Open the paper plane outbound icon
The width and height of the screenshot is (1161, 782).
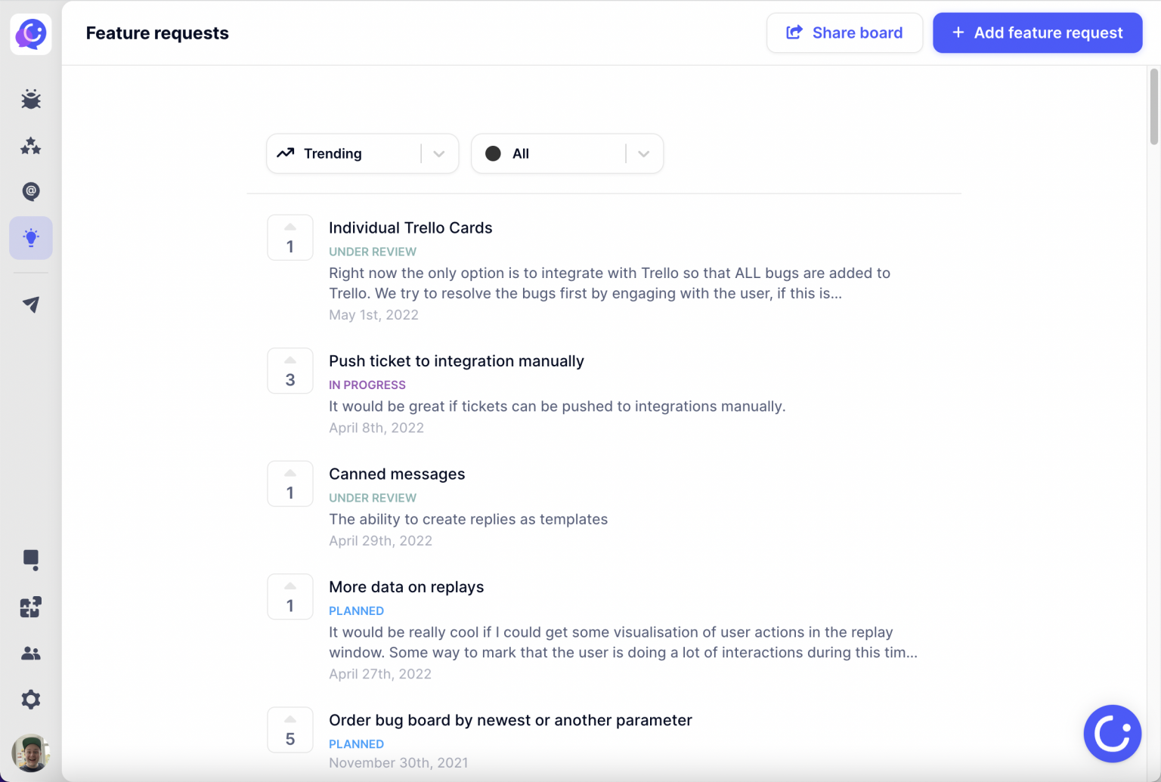[x=31, y=304]
